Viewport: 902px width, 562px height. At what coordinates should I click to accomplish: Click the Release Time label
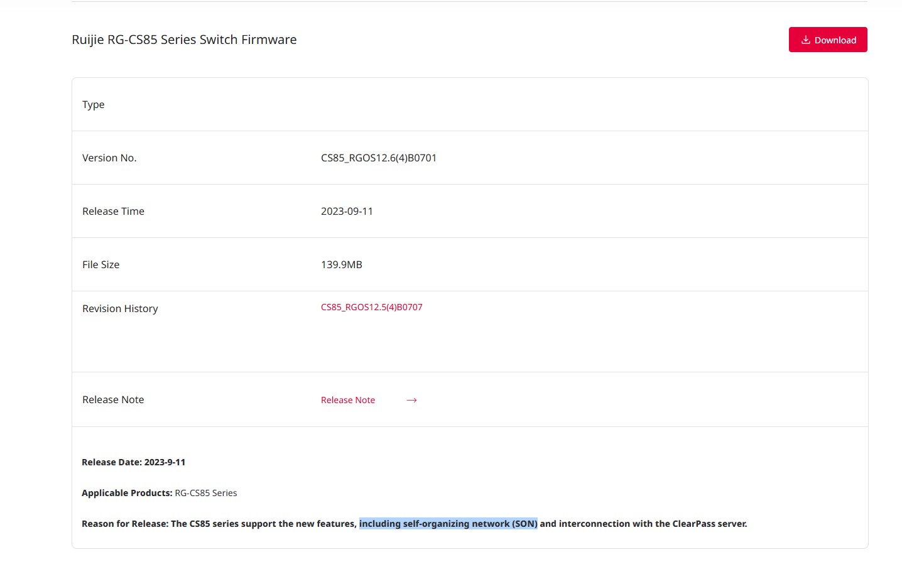coord(113,211)
